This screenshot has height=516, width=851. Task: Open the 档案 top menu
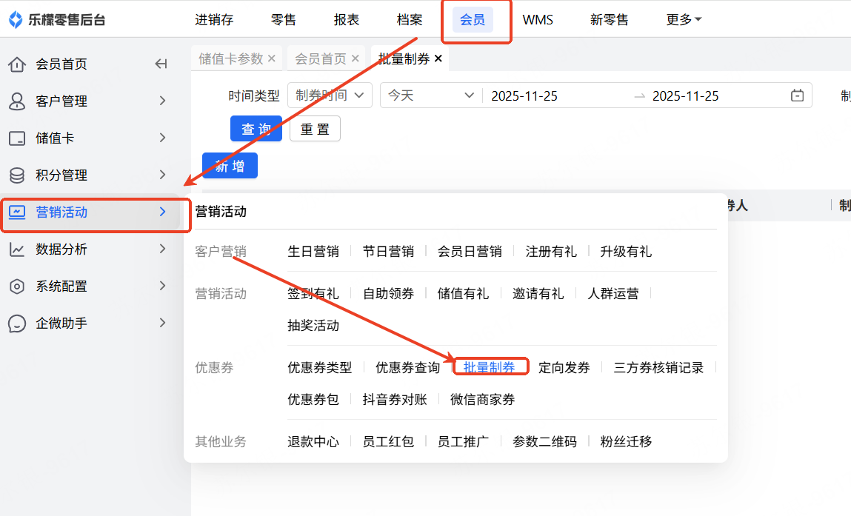tap(410, 19)
